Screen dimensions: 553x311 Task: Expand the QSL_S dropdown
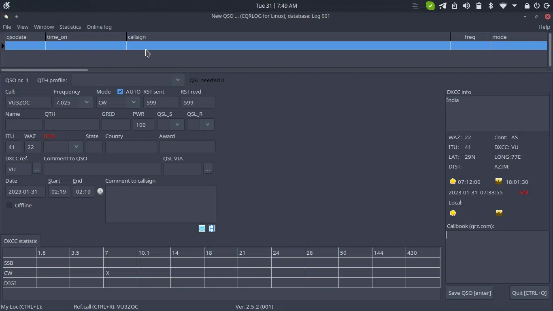[x=177, y=124]
